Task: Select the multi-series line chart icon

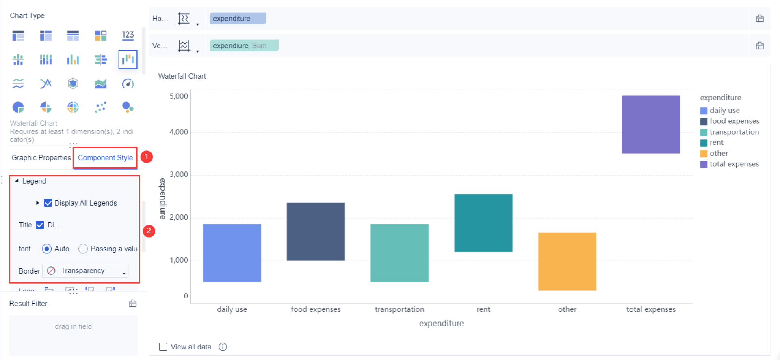Action: pos(45,84)
